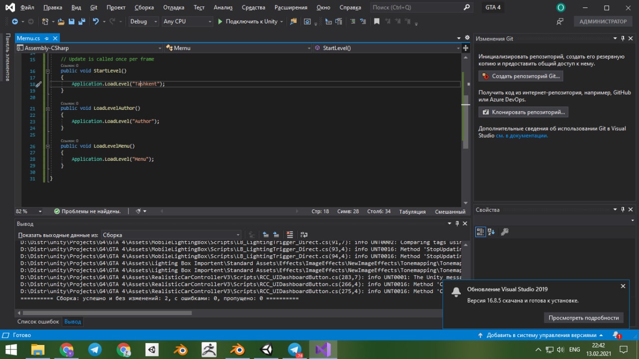Image resolution: width=639 pixels, height=359 pixels.
Task: Sort properties alphabetically in Свойства panel
Action: pos(491,232)
